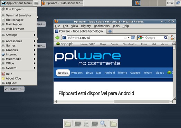Screen dimensions: 181x128
Task: Open the URL history dropdown arrow
Action: pos(129,37)
